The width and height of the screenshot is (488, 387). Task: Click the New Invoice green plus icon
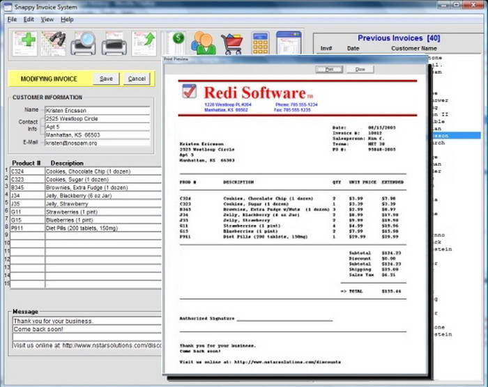23,42
